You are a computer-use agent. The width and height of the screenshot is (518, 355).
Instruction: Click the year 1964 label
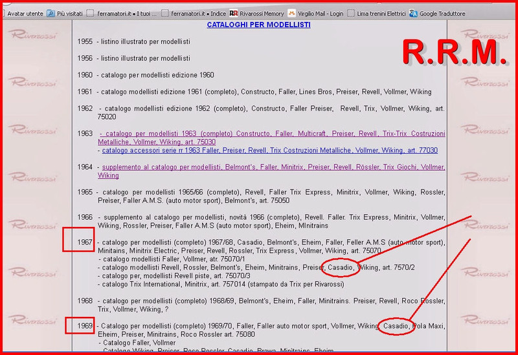pos(85,167)
